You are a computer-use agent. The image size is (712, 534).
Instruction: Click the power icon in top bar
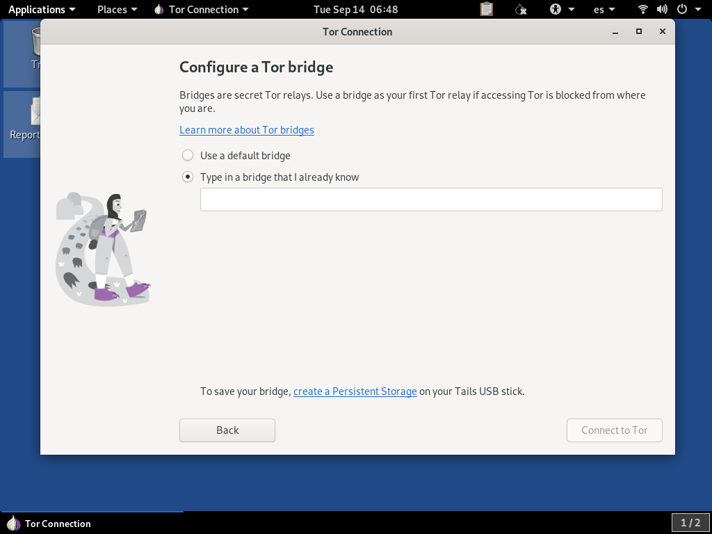tap(681, 9)
